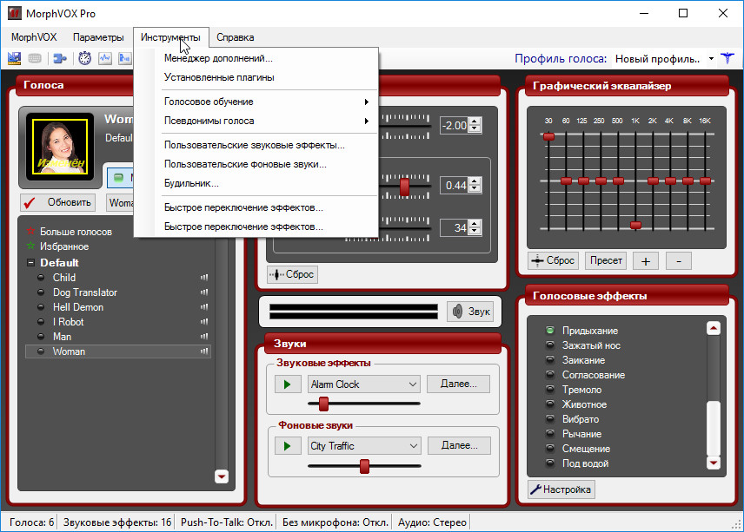Play the City Traffic background sound
Image resolution: width=744 pixels, height=532 pixels.
pyautogui.click(x=286, y=445)
